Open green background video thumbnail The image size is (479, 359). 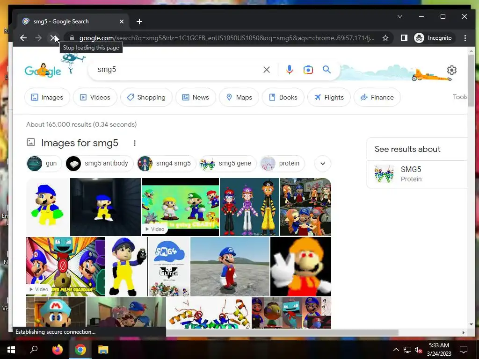tap(181, 207)
